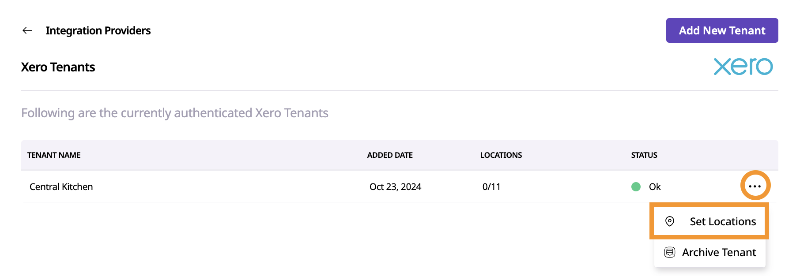Choose Set Locations from the menu

(723, 221)
